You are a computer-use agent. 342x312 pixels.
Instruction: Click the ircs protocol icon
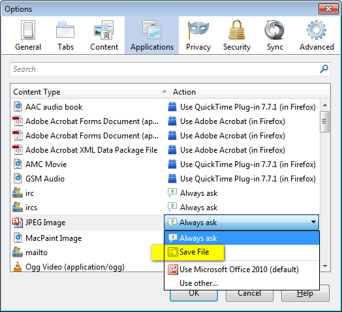pos(18,207)
